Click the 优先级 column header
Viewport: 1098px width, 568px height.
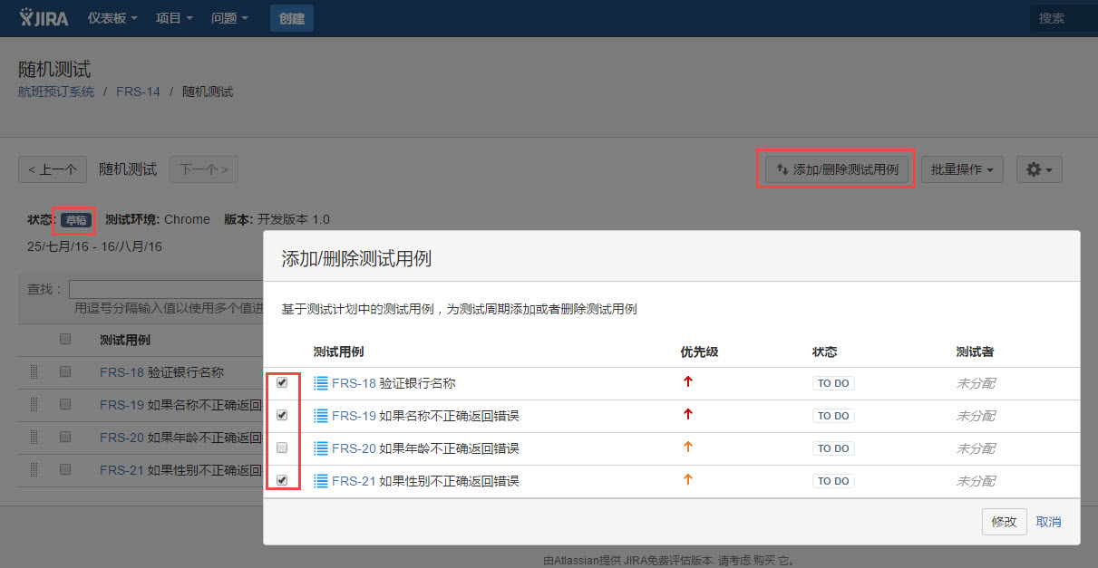(x=699, y=351)
